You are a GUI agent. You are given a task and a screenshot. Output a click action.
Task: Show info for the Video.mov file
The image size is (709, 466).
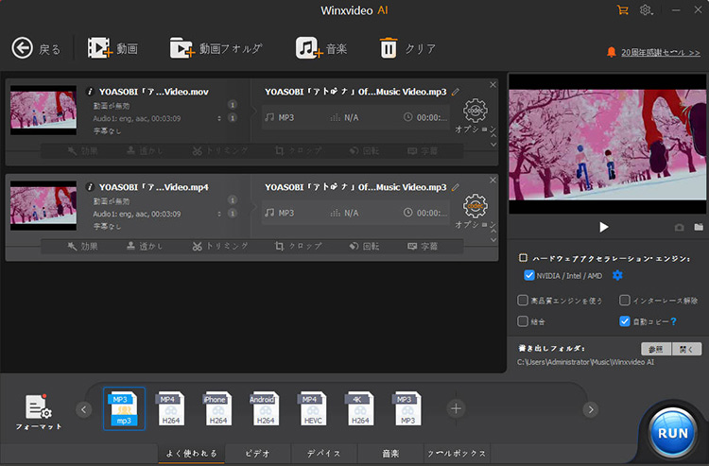pos(90,92)
